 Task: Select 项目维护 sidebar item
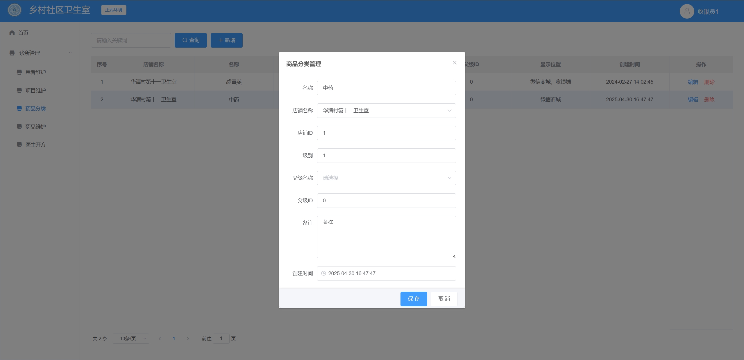click(35, 90)
